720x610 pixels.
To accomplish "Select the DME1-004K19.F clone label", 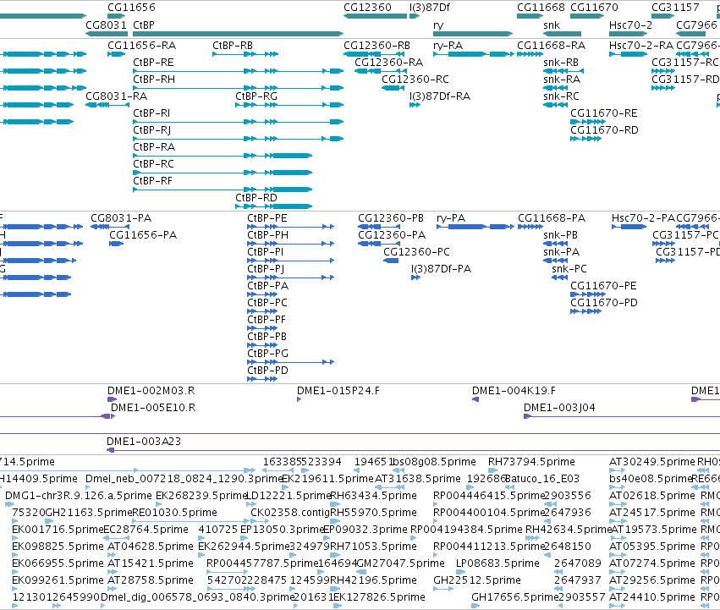I will pyautogui.click(x=514, y=391).
